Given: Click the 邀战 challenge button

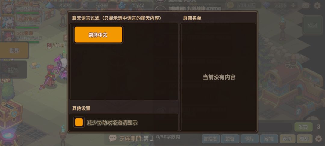Looking at the screenshot, I should pyautogui.click(x=304, y=139).
